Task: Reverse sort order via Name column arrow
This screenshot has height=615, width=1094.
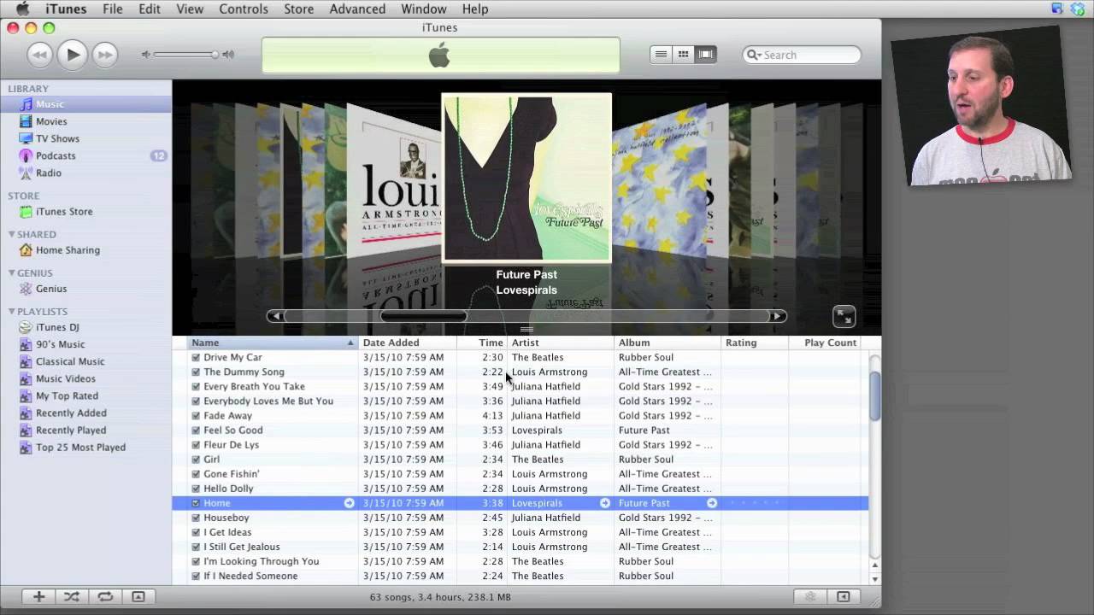Action: [x=350, y=343]
